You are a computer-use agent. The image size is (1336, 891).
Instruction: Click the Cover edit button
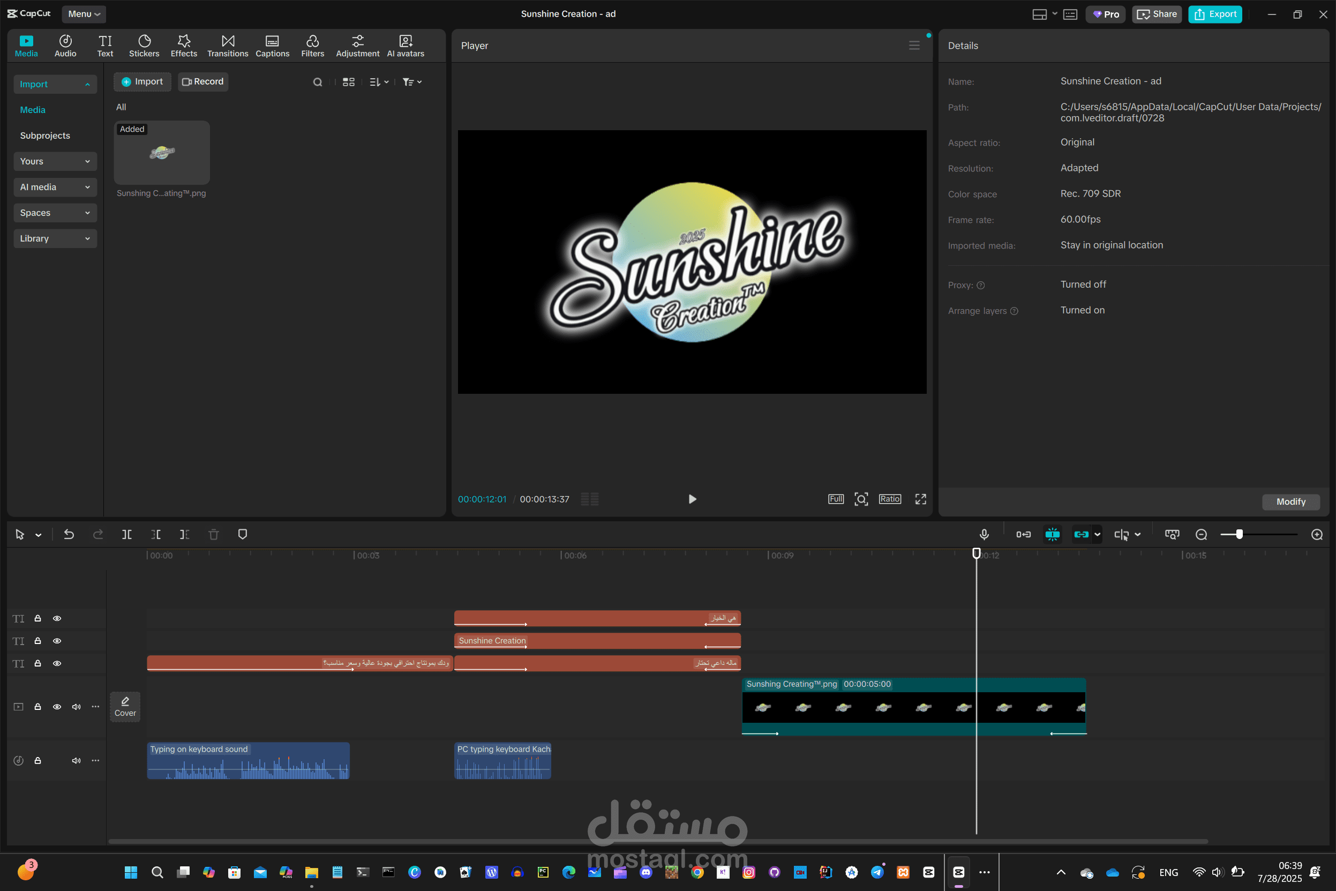[125, 707]
